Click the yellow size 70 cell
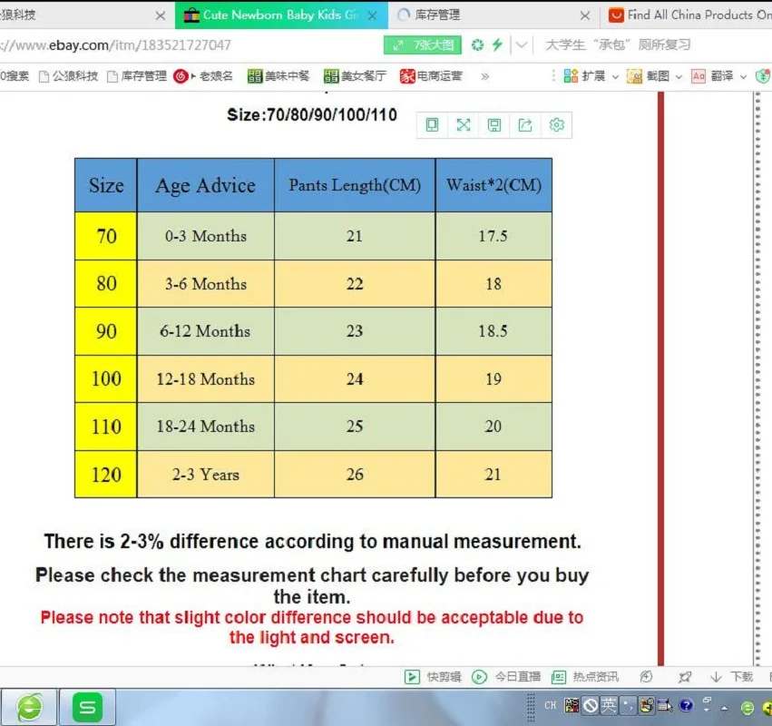772x726 pixels. pyautogui.click(x=106, y=236)
